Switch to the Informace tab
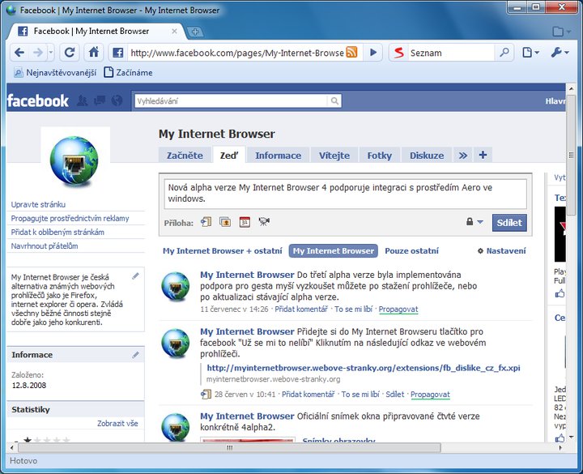Screen dimensions: 583x474 [278, 155]
